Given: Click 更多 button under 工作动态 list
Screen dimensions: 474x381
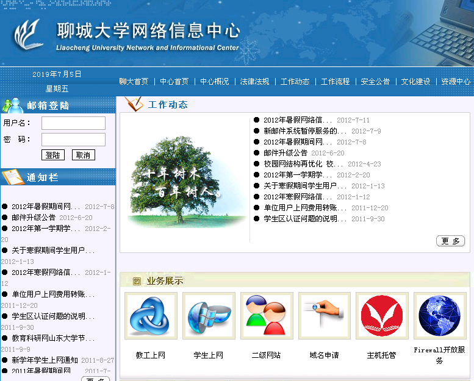Looking at the screenshot, I should pyautogui.click(x=451, y=241).
